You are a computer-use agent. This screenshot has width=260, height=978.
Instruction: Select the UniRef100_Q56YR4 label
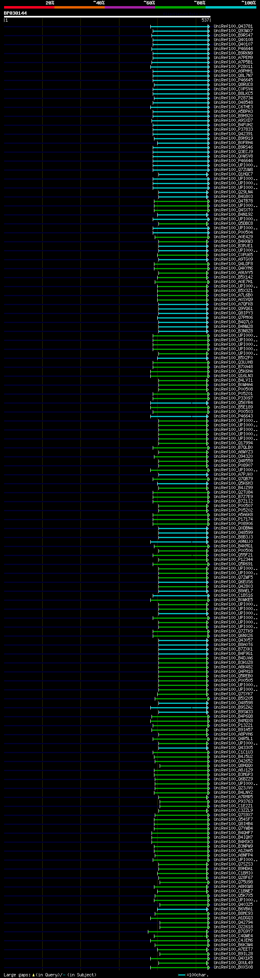tap(233, 403)
